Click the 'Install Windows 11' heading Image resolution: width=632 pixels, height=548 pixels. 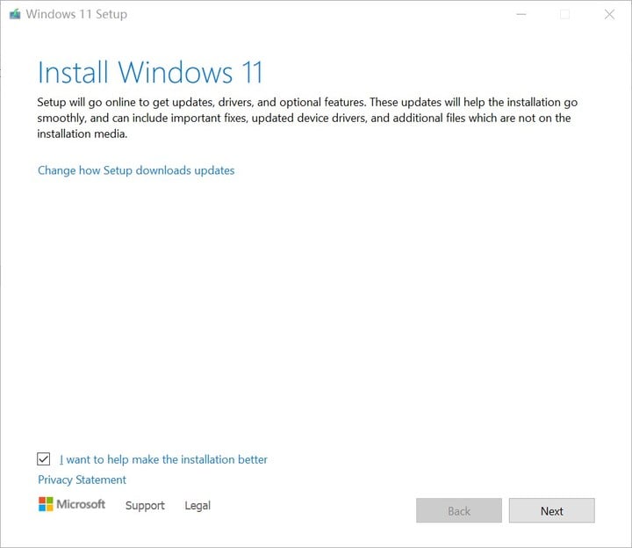pyautogui.click(x=150, y=72)
